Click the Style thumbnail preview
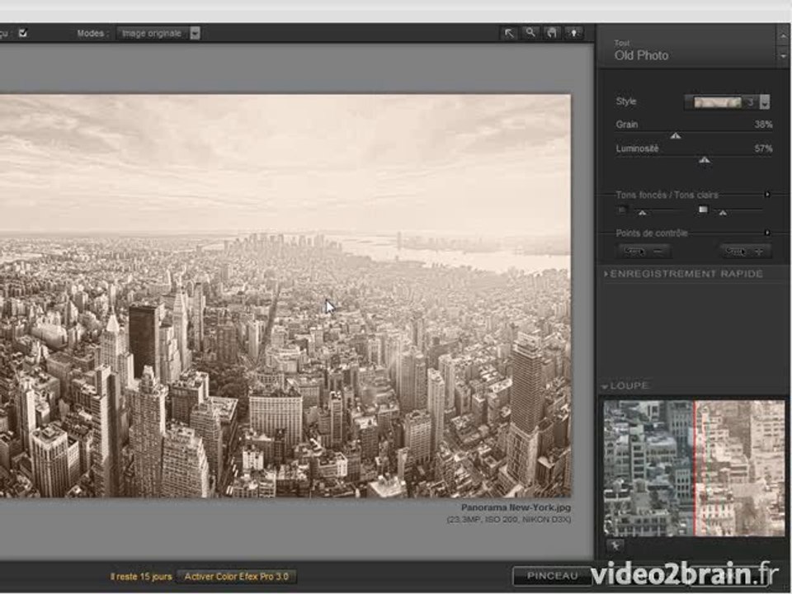The width and height of the screenshot is (792, 594). coord(717,102)
